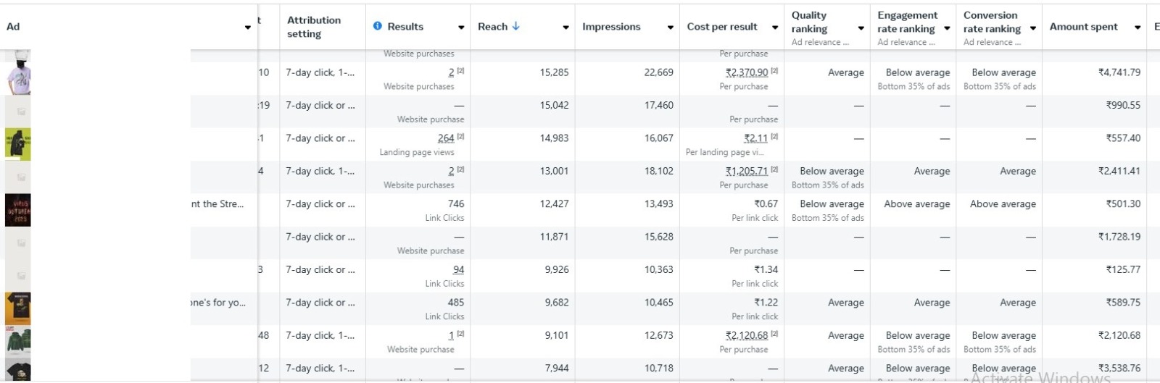This screenshot has height=383, width=1160.
Task: Open the Quality ranking column dropdown
Action: tap(861, 29)
